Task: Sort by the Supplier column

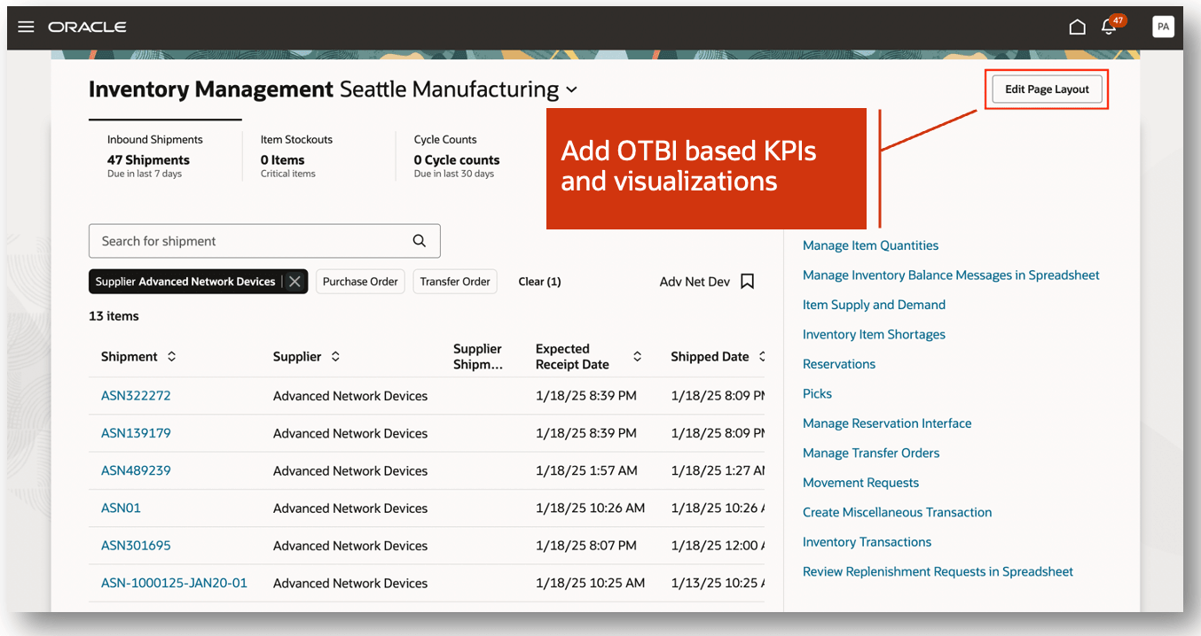Action: click(335, 356)
